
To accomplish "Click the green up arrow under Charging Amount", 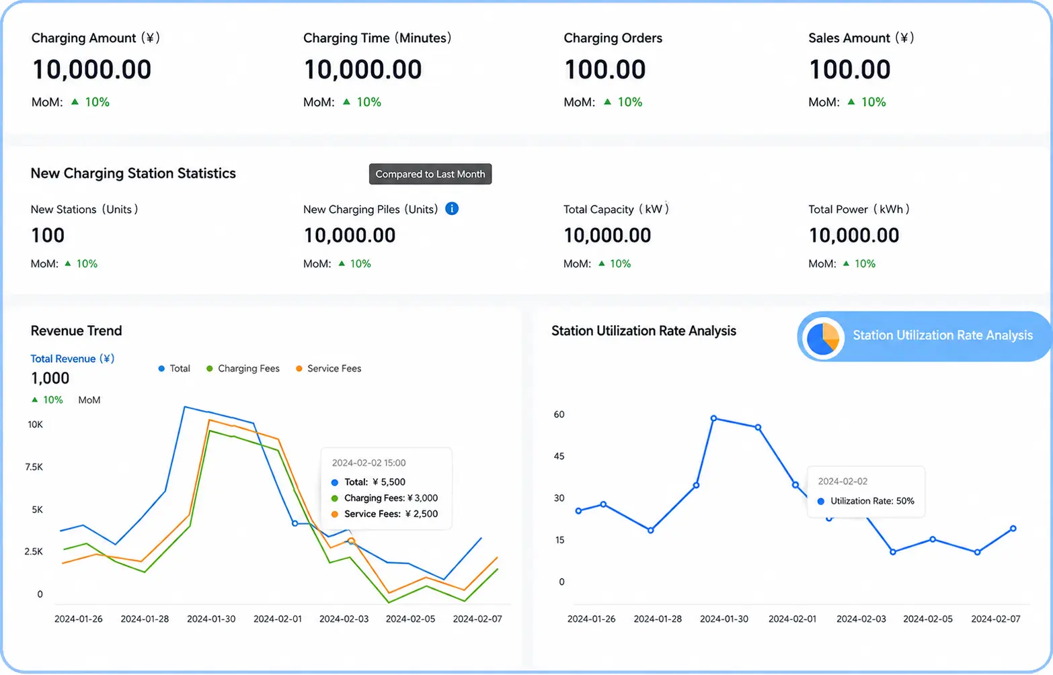I will [75, 101].
